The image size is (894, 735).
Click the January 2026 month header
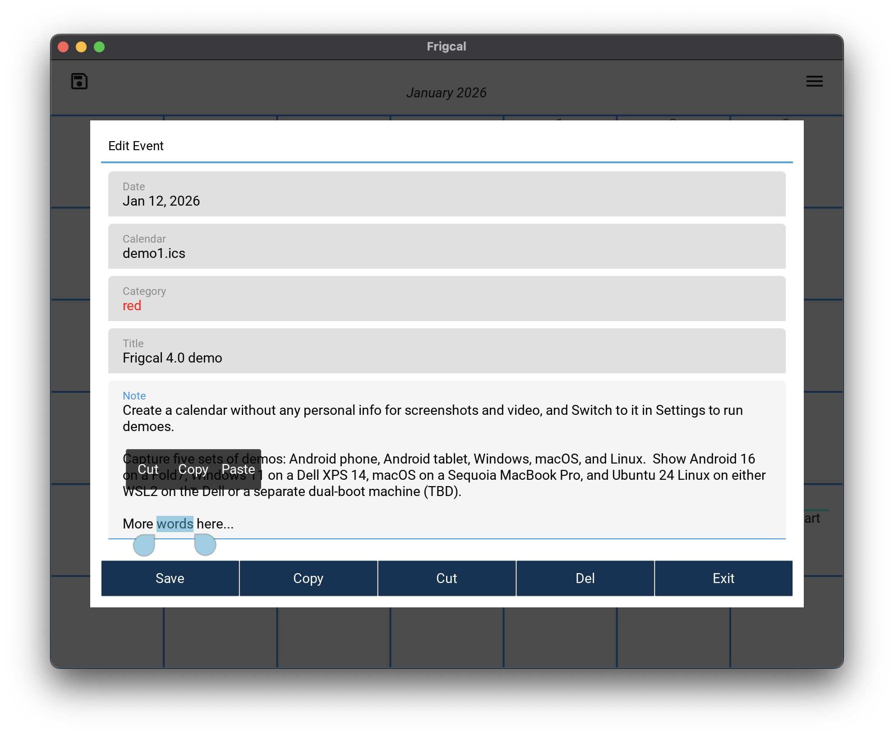tap(447, 92)
